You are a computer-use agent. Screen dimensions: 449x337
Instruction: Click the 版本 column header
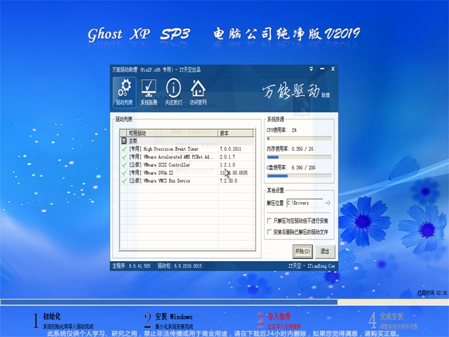point(236,133)
